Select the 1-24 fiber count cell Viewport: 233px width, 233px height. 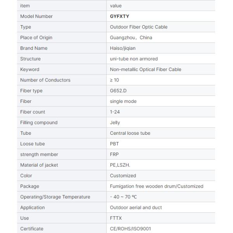pos(116,112)
